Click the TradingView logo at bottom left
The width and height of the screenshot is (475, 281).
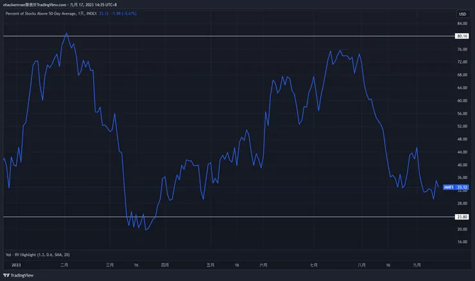coord(19,275)
